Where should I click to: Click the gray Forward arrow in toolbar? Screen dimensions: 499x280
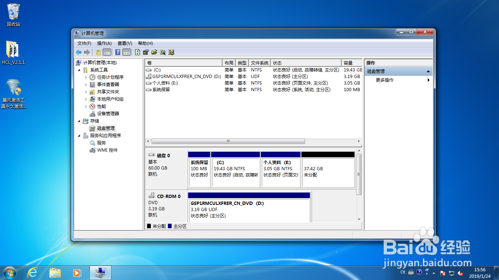87,52
